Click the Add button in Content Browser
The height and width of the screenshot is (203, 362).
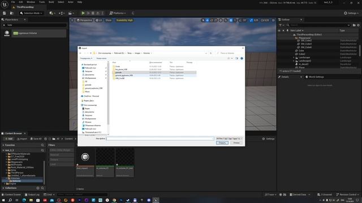[8, 139]
